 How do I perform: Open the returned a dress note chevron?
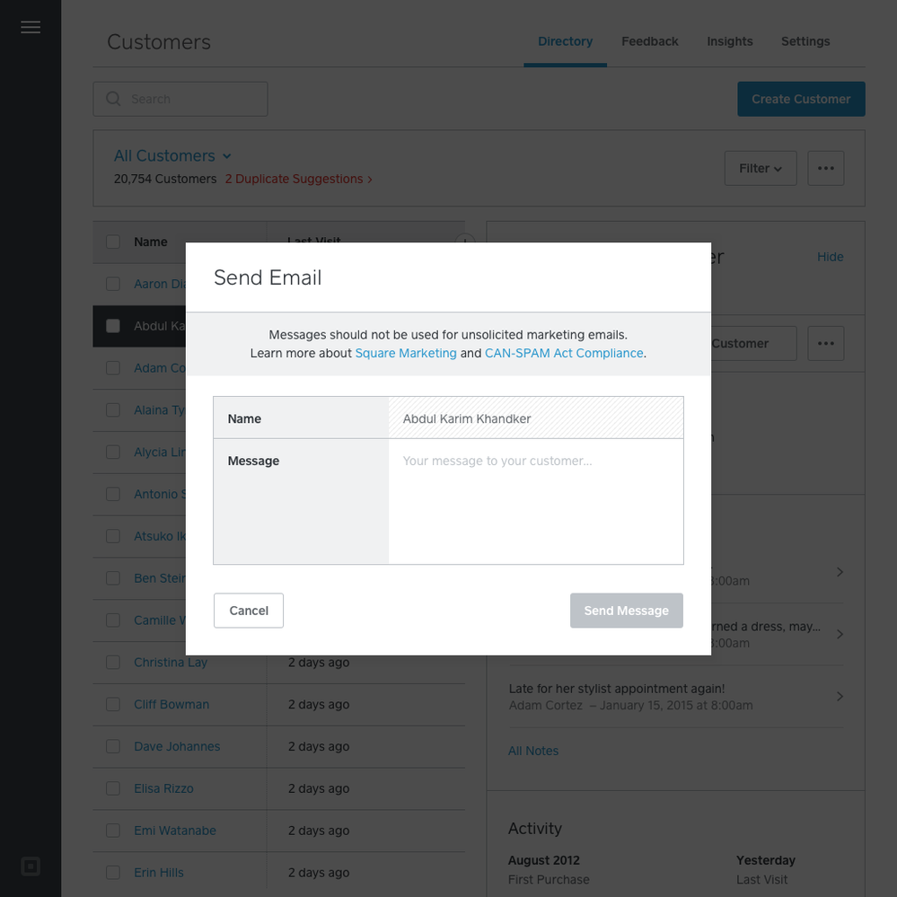tap(840, 634)
